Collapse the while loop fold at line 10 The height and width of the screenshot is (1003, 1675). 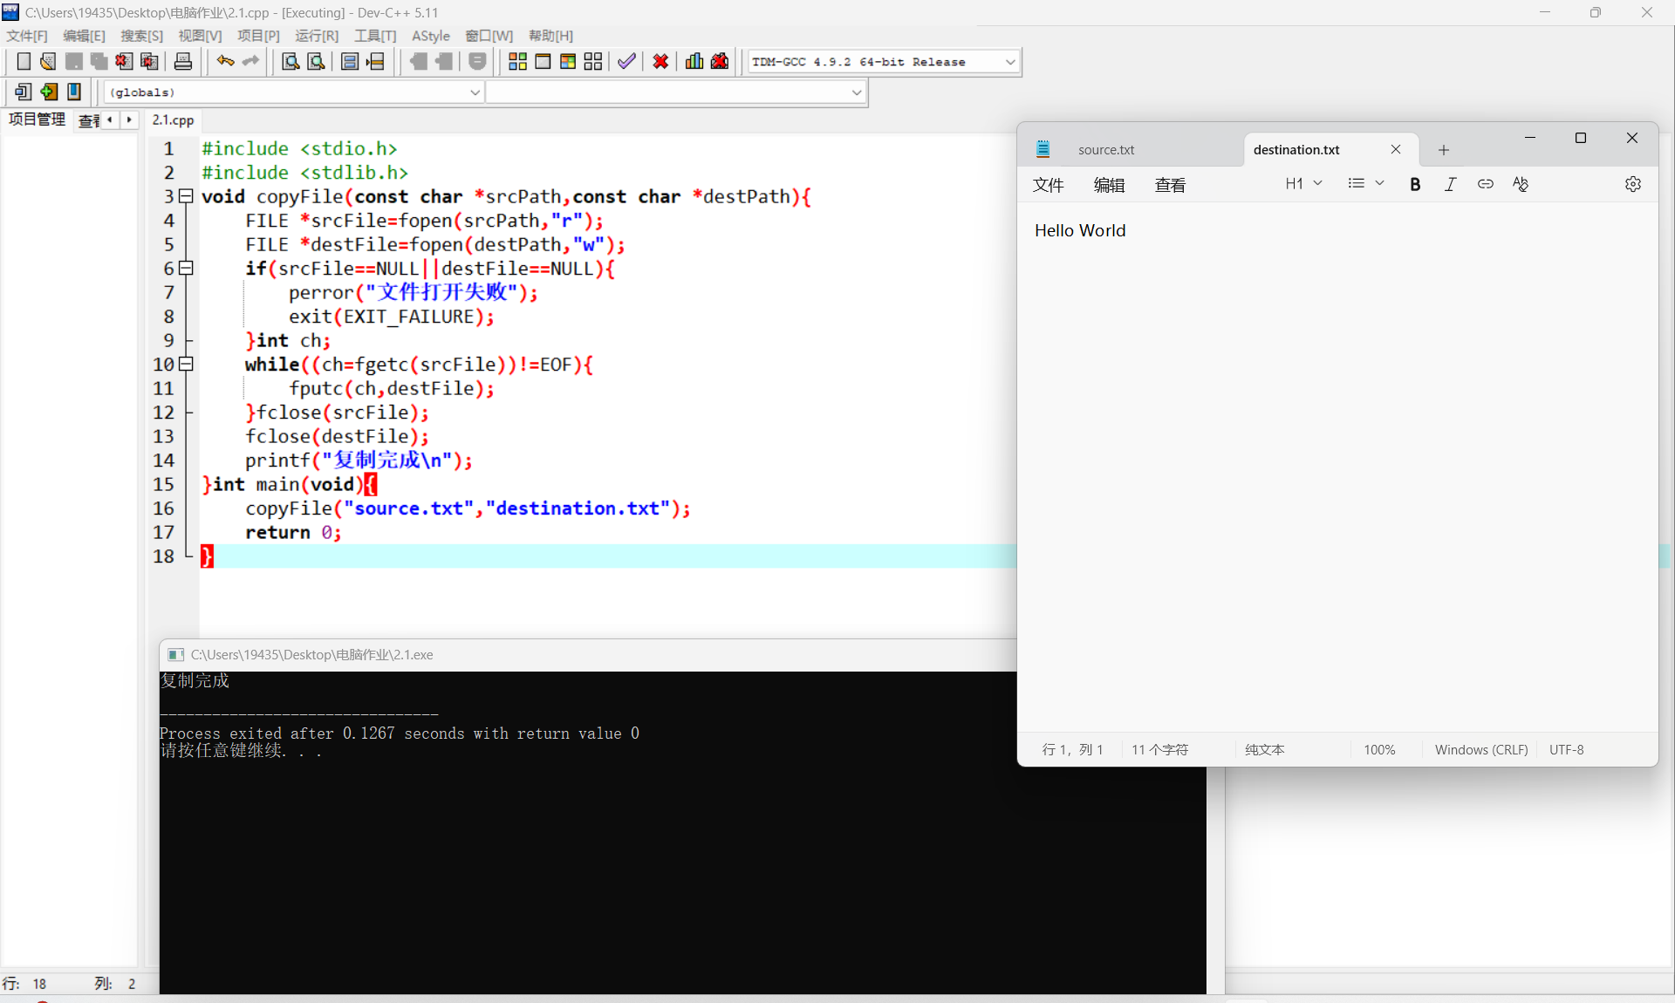(x=186, y=365)
